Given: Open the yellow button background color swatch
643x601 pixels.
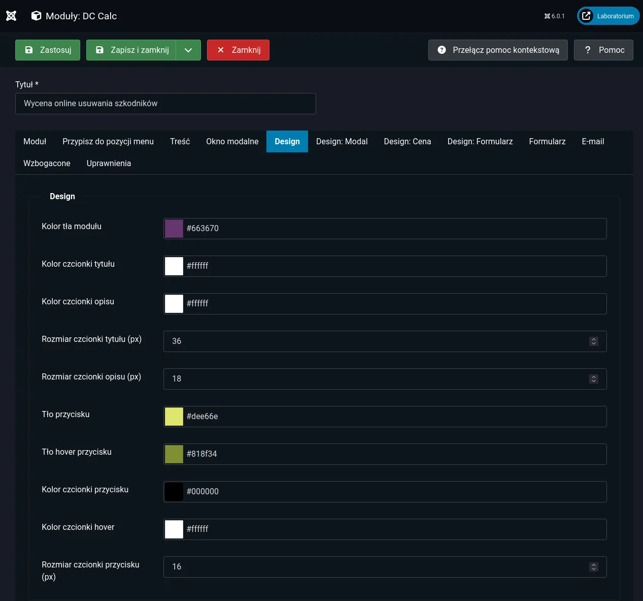Looking at the screenshot, I should [174, 417].
